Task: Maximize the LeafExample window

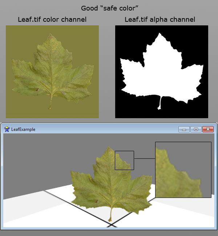Action: 196,129
